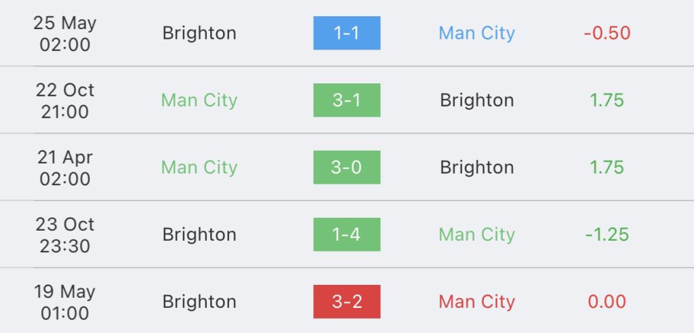
Task: Select green Man City in 21 Apr match
Action: (x=199, y=168)
